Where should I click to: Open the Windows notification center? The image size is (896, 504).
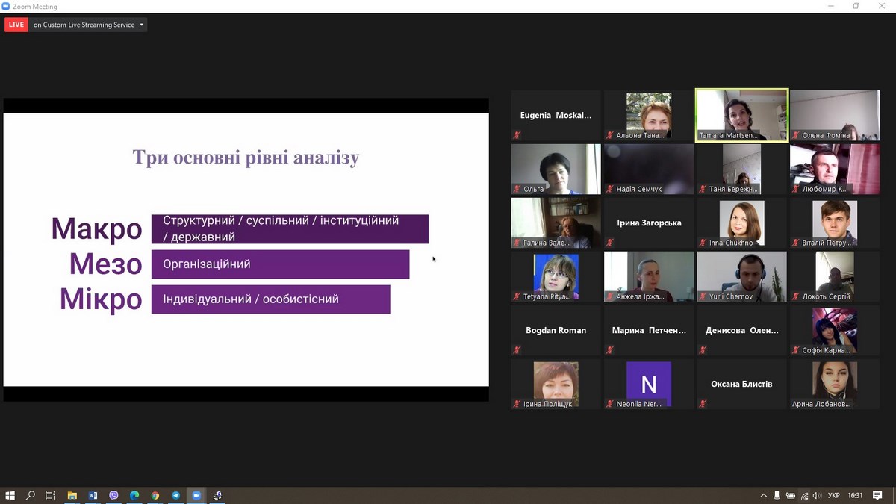click(x=878, y=496)
